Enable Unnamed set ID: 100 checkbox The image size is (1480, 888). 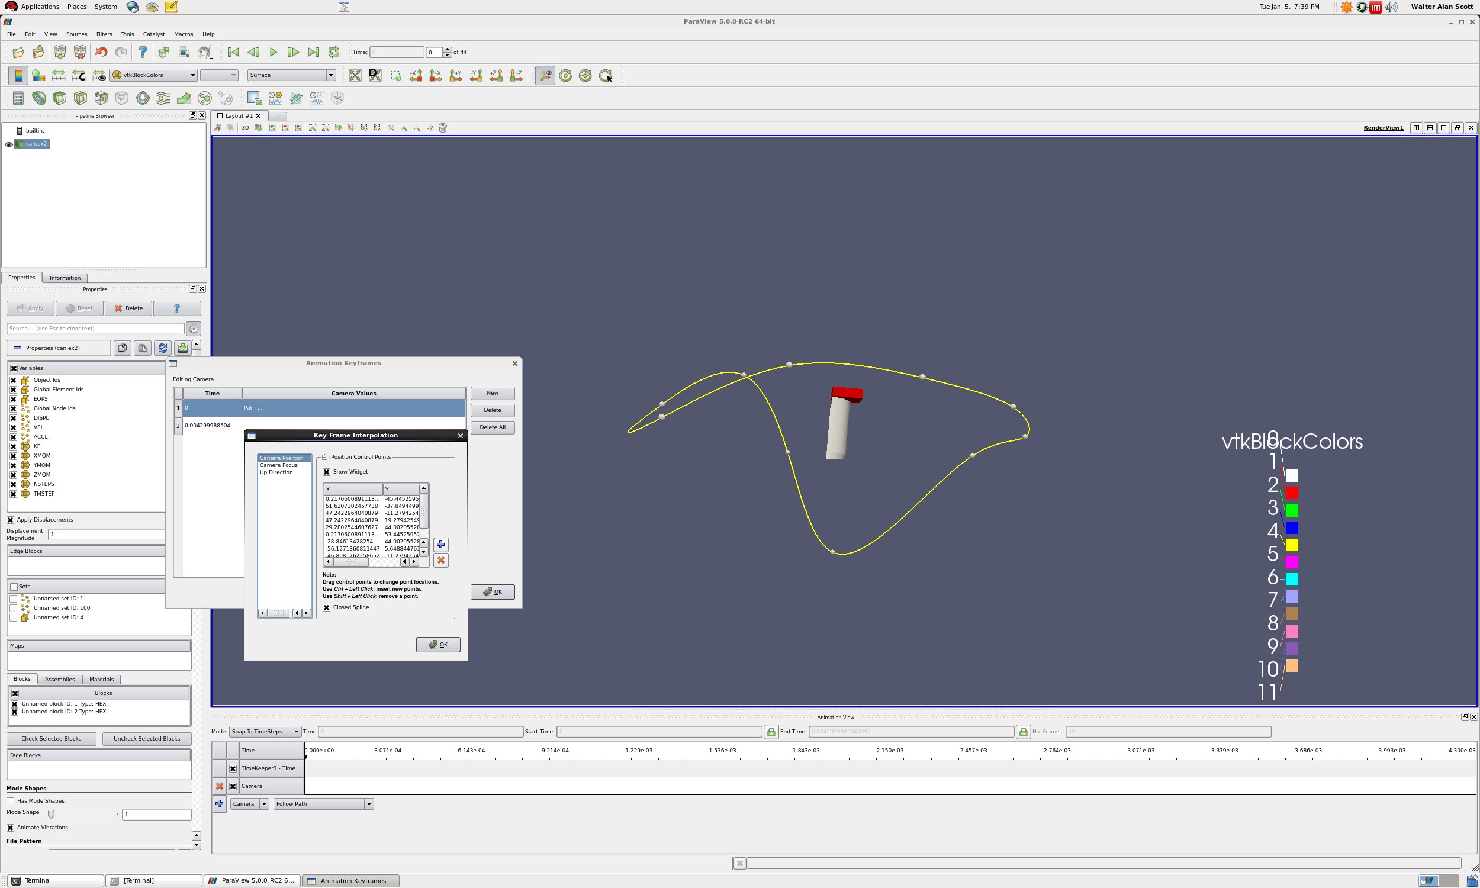pyautogui.click(x=13, y=608)
